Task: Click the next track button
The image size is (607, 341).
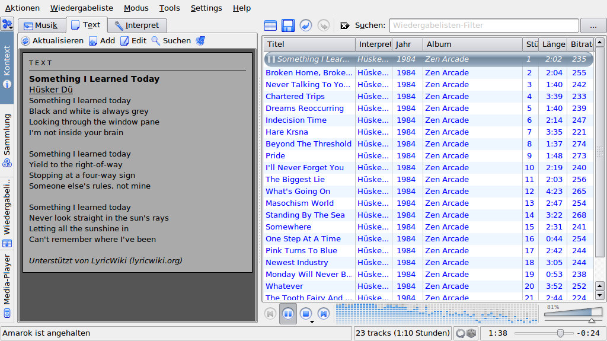Action: 324,314
